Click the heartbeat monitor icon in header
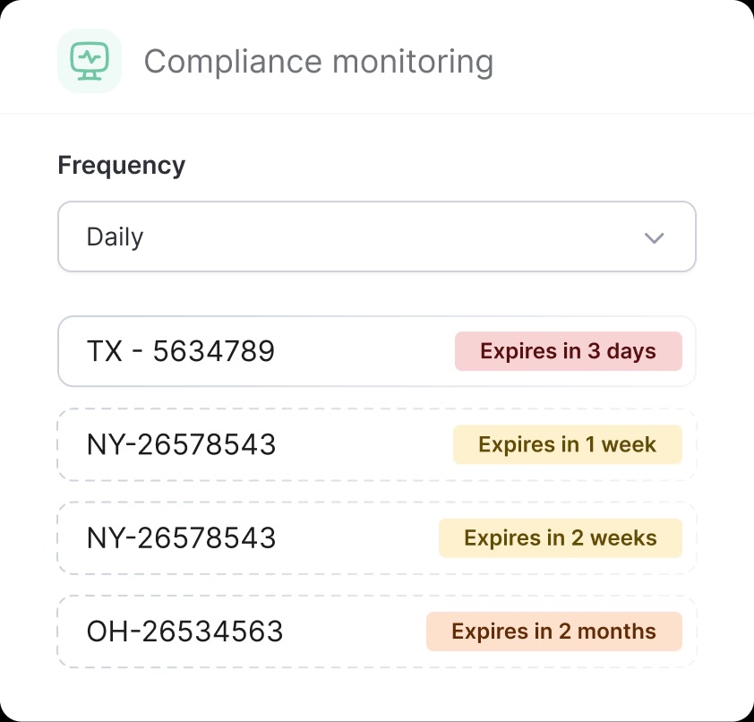This screenshot has width=754, height=722. (x=90, y=61)
